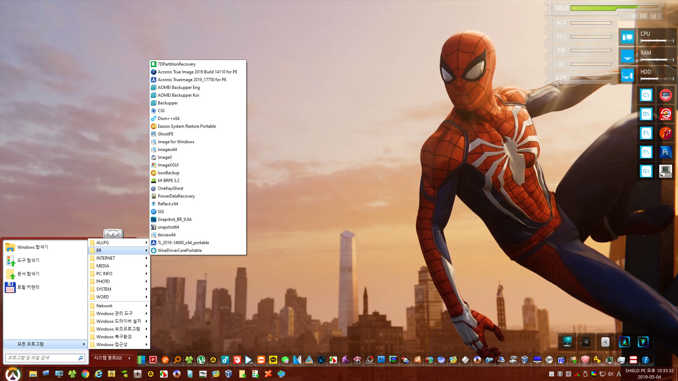Launch KakaoTalk yellow TALK icon
Viewport: 678px width, 381px height.
(x=273, y=360)
